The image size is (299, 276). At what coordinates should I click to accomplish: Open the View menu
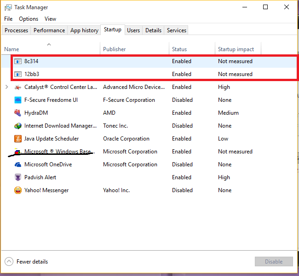pos(50,19)
